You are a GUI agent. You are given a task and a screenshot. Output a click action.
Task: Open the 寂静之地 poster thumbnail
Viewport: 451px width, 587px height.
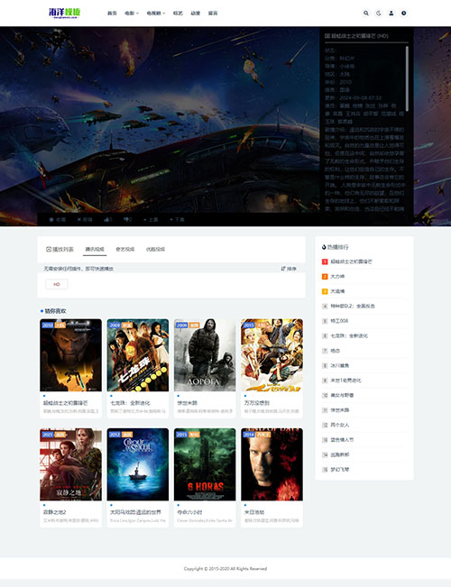tap(70, 464)
